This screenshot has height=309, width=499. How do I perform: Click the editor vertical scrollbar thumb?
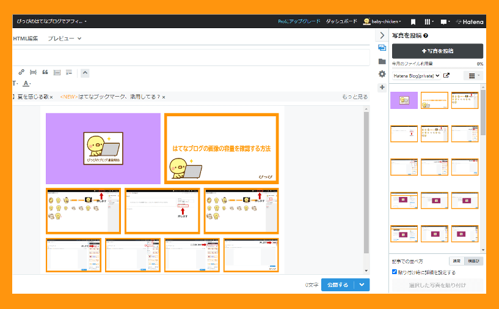(366, 182)
